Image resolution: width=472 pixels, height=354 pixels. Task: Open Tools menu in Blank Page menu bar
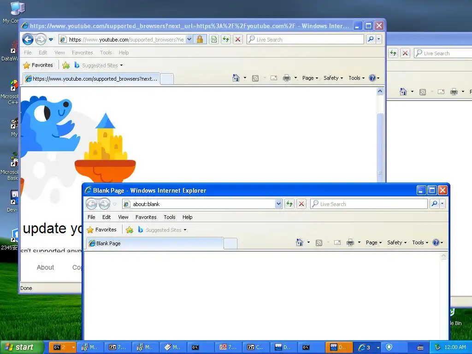tap(170, 217)
